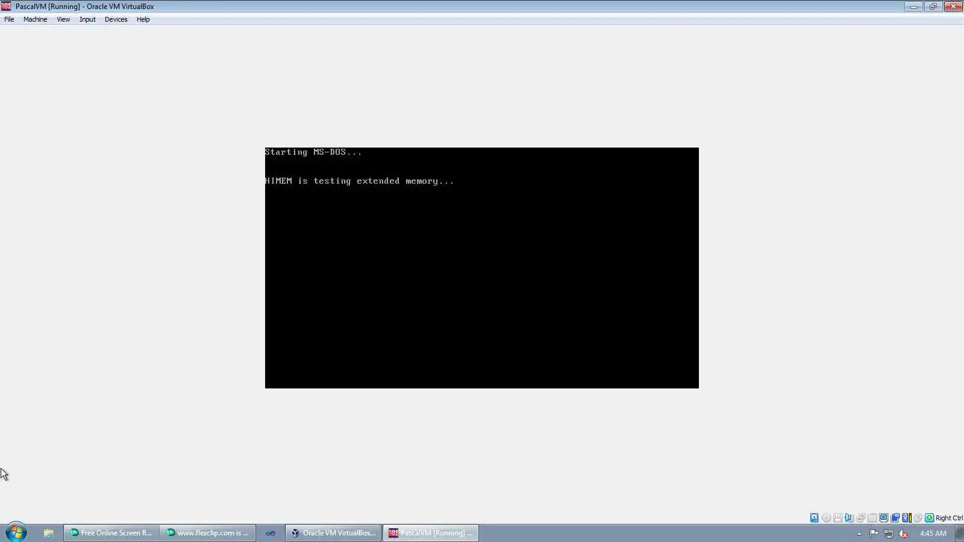
Task: Click the muted volume icon in tray
Action: pyautogui.click(x=903, y=534)
